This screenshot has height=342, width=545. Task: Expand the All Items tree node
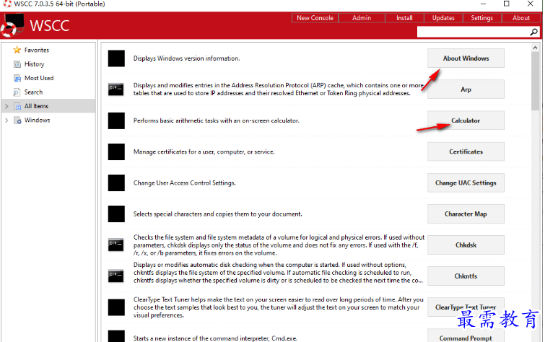coord(6,106)
